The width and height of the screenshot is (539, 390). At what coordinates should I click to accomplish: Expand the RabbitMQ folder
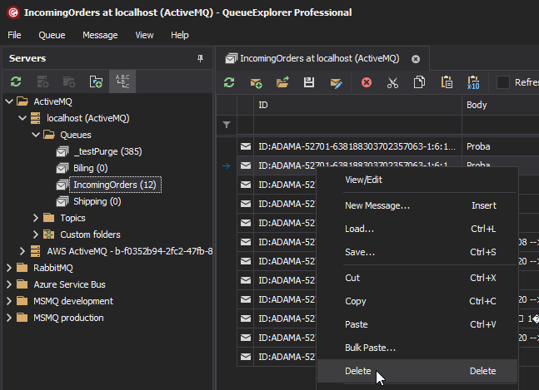coord(9,268)
